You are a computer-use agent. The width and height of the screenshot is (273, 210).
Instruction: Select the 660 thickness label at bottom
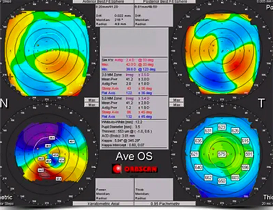221,180
